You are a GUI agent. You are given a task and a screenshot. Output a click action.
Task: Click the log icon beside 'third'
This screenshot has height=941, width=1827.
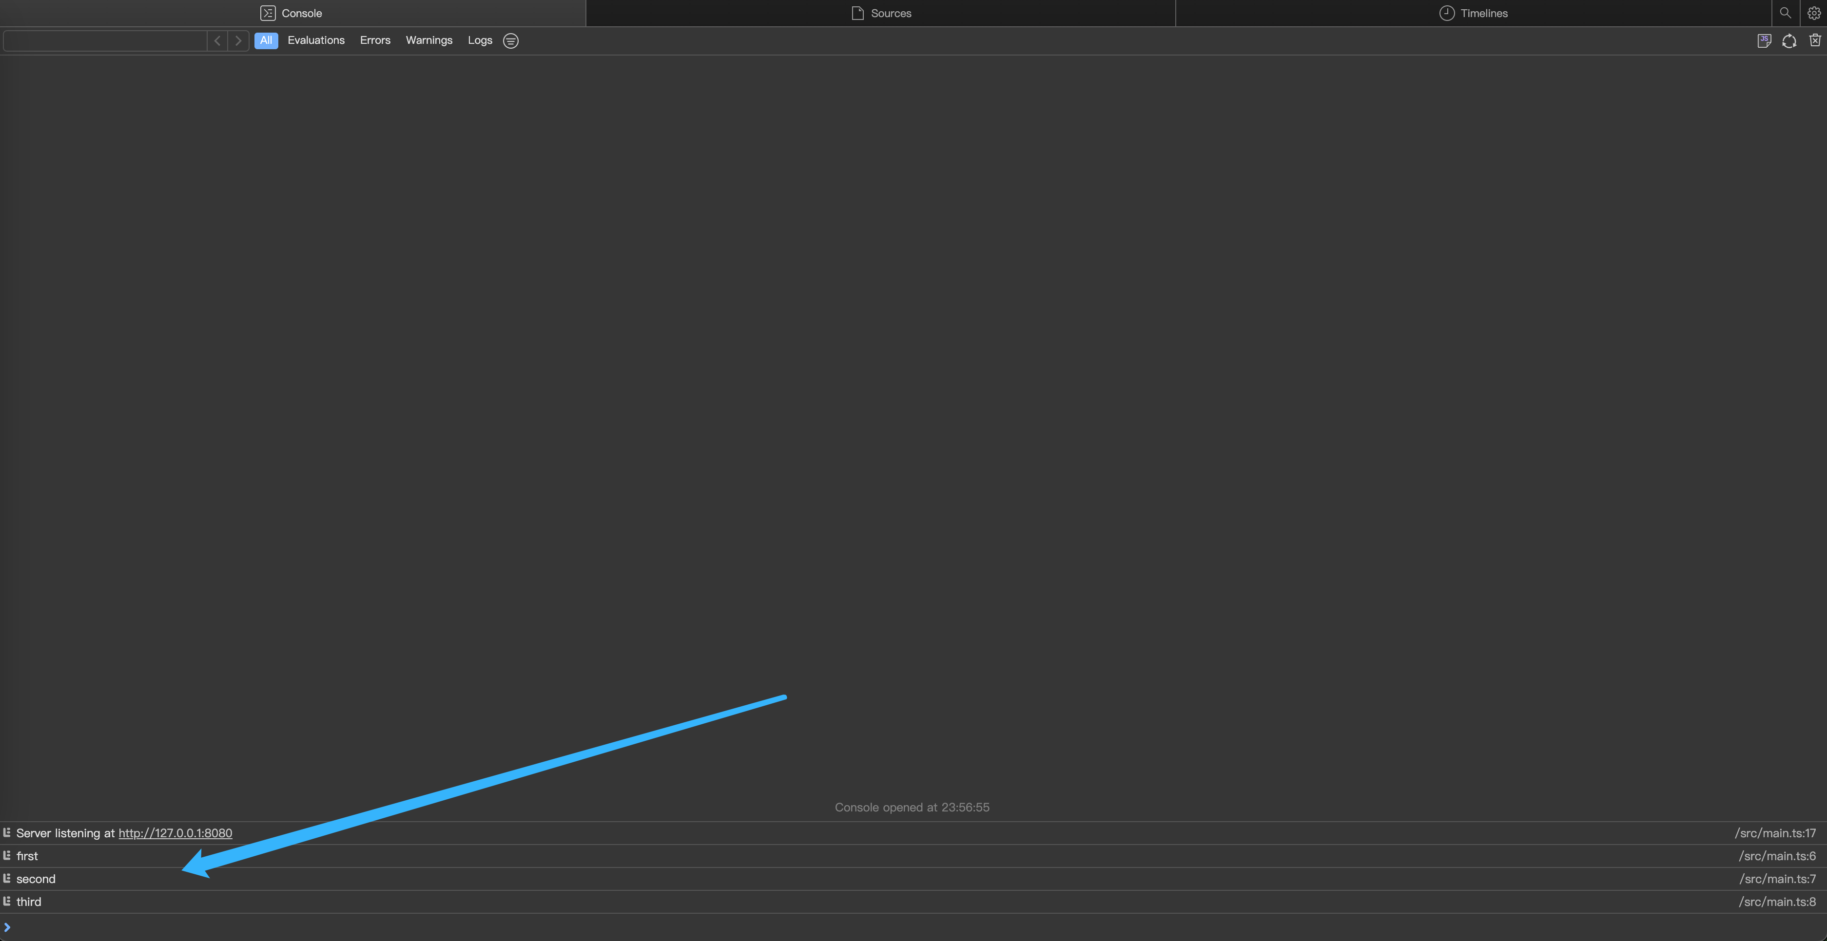6,901
